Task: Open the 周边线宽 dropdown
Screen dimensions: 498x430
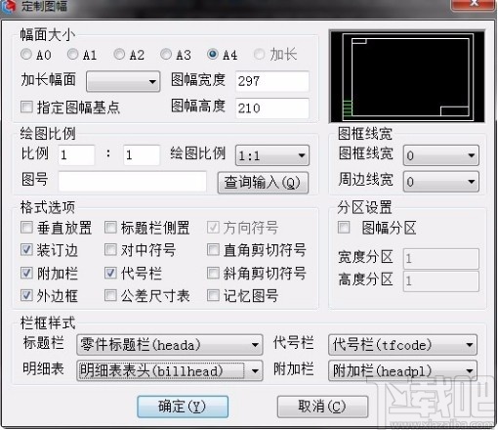Action: point(441,181)
